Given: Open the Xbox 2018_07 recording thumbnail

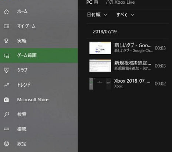Looking at the screenshot, I should (x=100, y=84).
